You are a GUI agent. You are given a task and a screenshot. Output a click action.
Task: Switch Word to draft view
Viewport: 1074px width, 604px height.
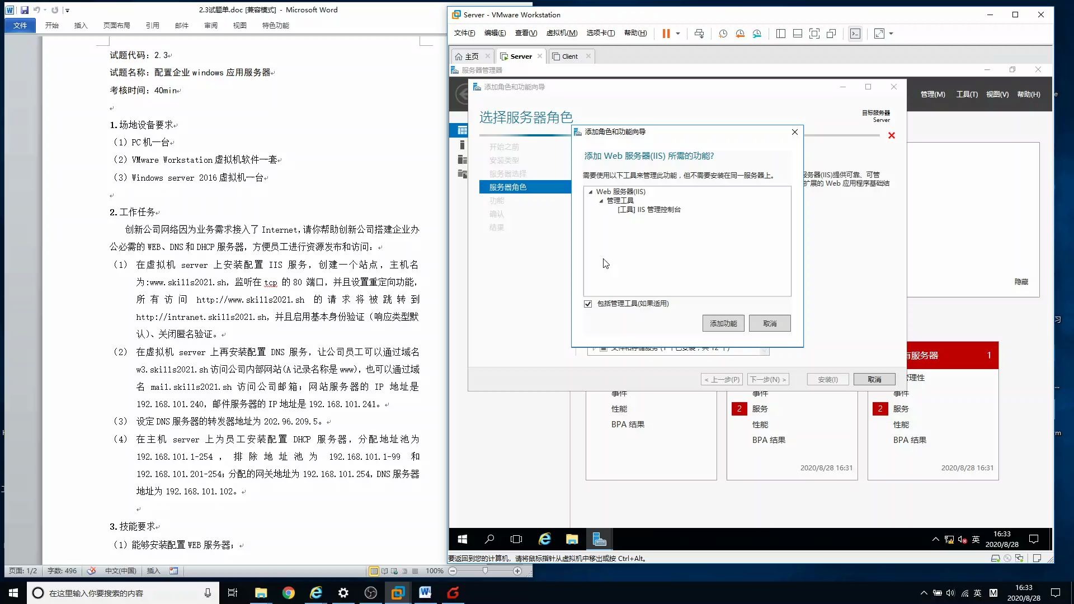pos(414,571)
